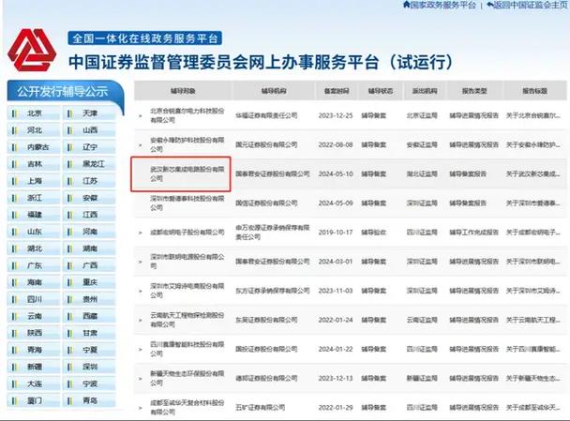Click 青海 in the region grid
The width and height of the screenshot is (570, 421).
34,350
